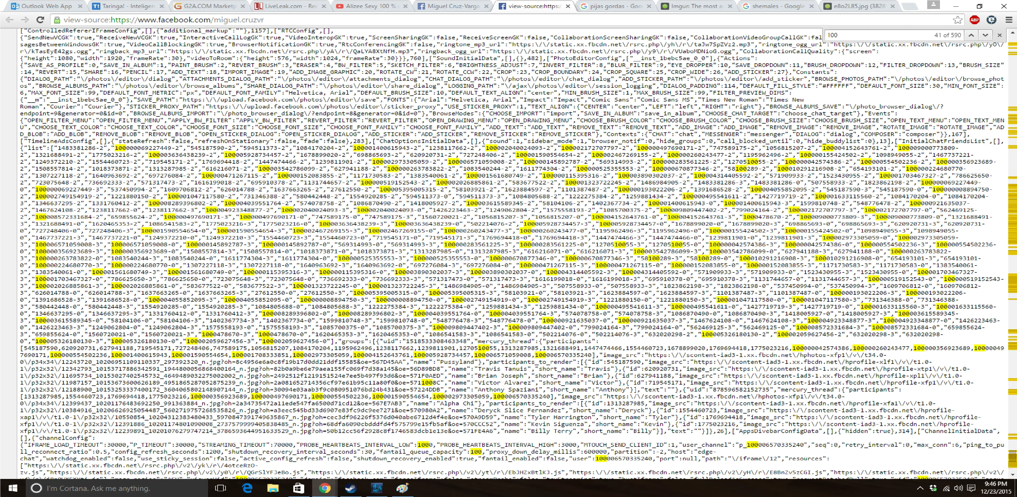
Task: Close the e8o2L85.jpg tab
Action: pos(893,6)
